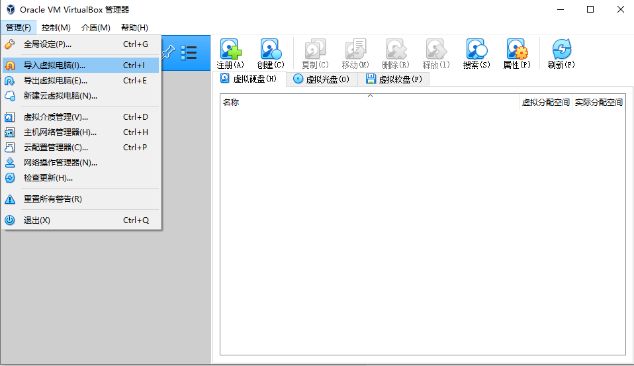Sort by the 虚拟分配空间 column header
634x366 pixels.
(545, 103)
